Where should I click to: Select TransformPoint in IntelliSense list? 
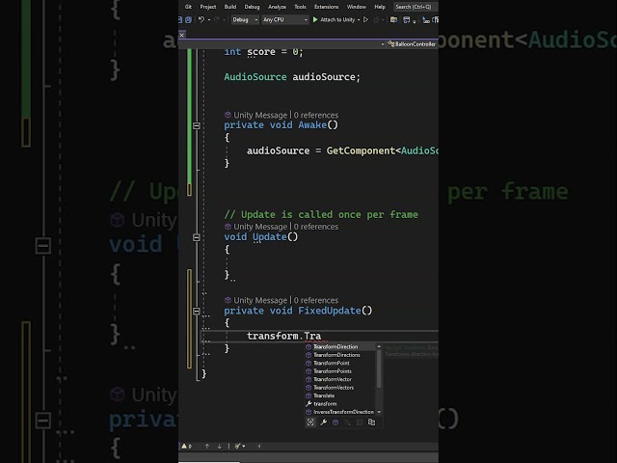[x=340, y=363]
